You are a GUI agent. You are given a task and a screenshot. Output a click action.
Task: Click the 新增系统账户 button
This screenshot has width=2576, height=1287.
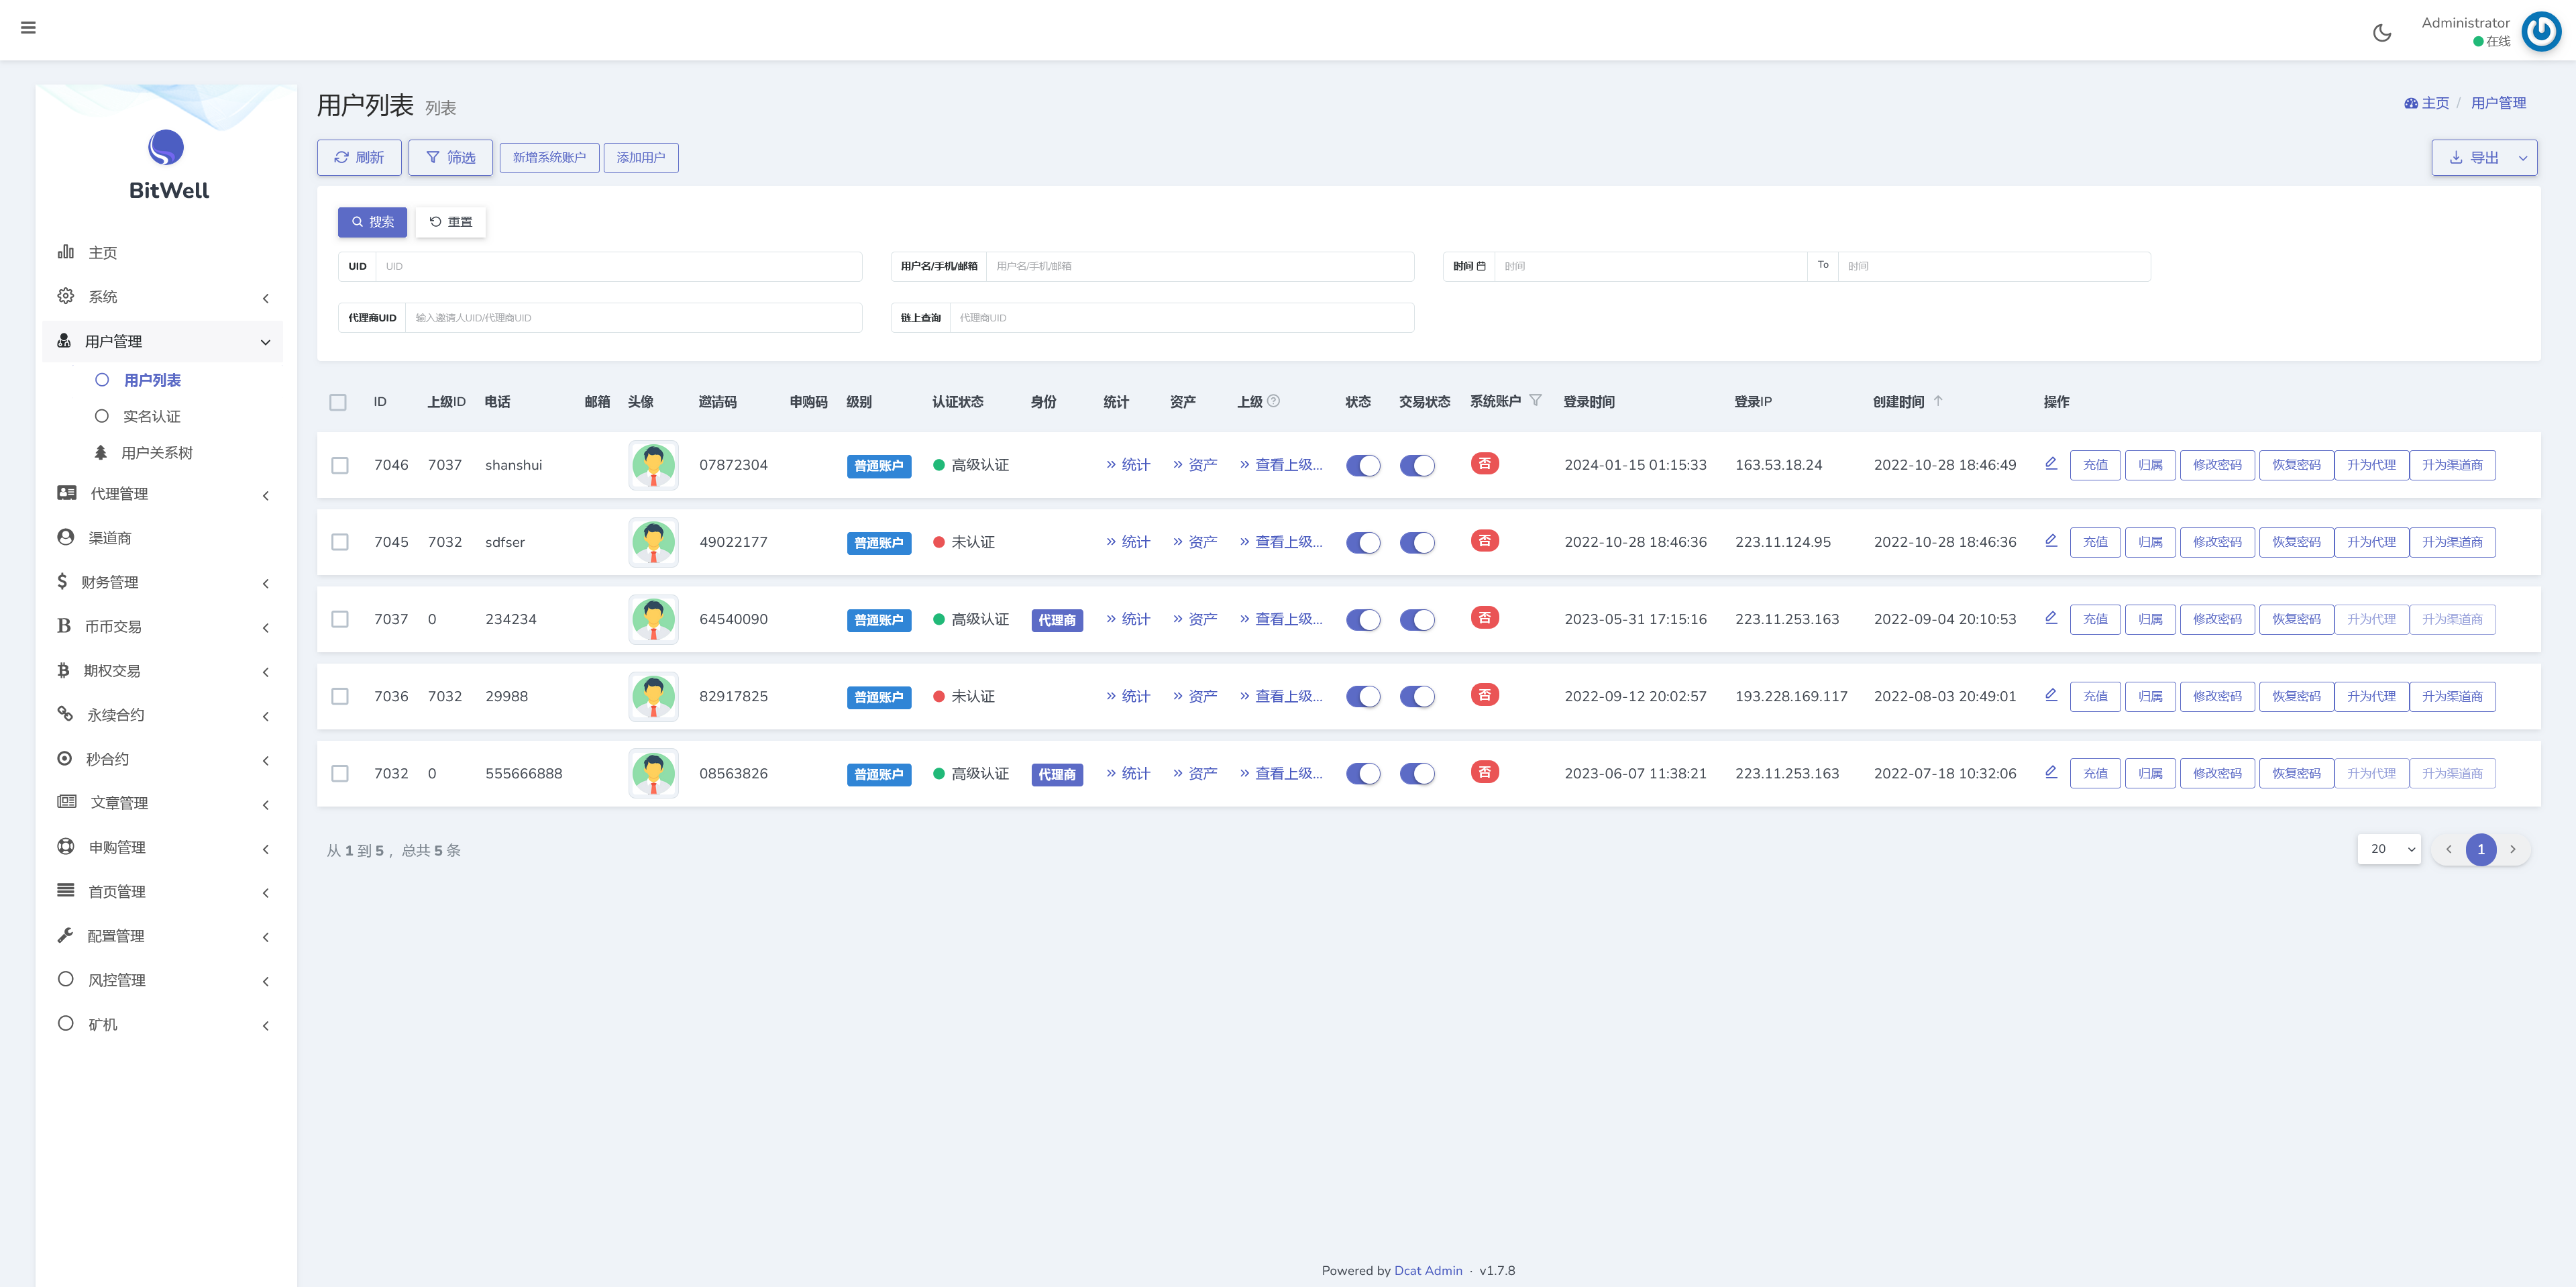549,158
